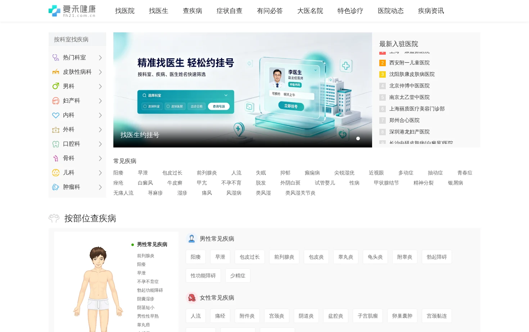Screen dimensions: 529x332
Task: Open 西安附一儿童医院 in the hospital list
Action: (x=410, y=63)
